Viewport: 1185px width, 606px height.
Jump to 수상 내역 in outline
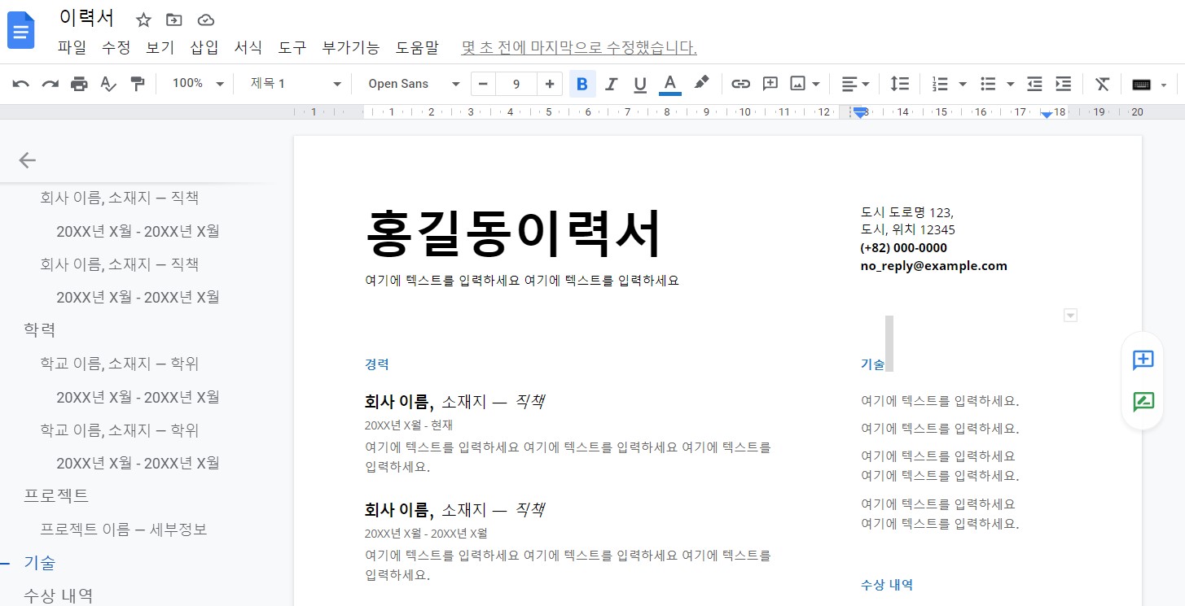[x=58, y=595]
